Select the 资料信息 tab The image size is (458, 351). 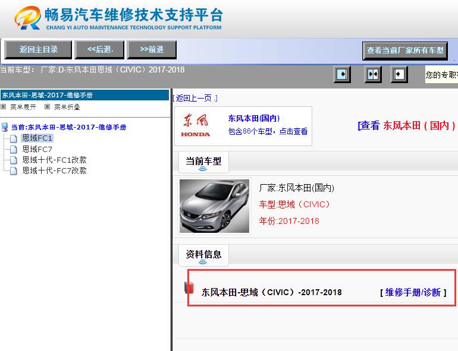[x=203, y=255]
